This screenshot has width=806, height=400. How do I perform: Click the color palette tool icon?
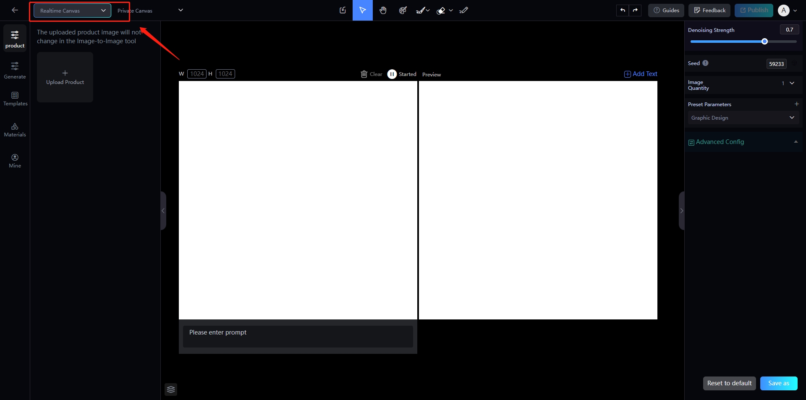[x=403, y=10]
